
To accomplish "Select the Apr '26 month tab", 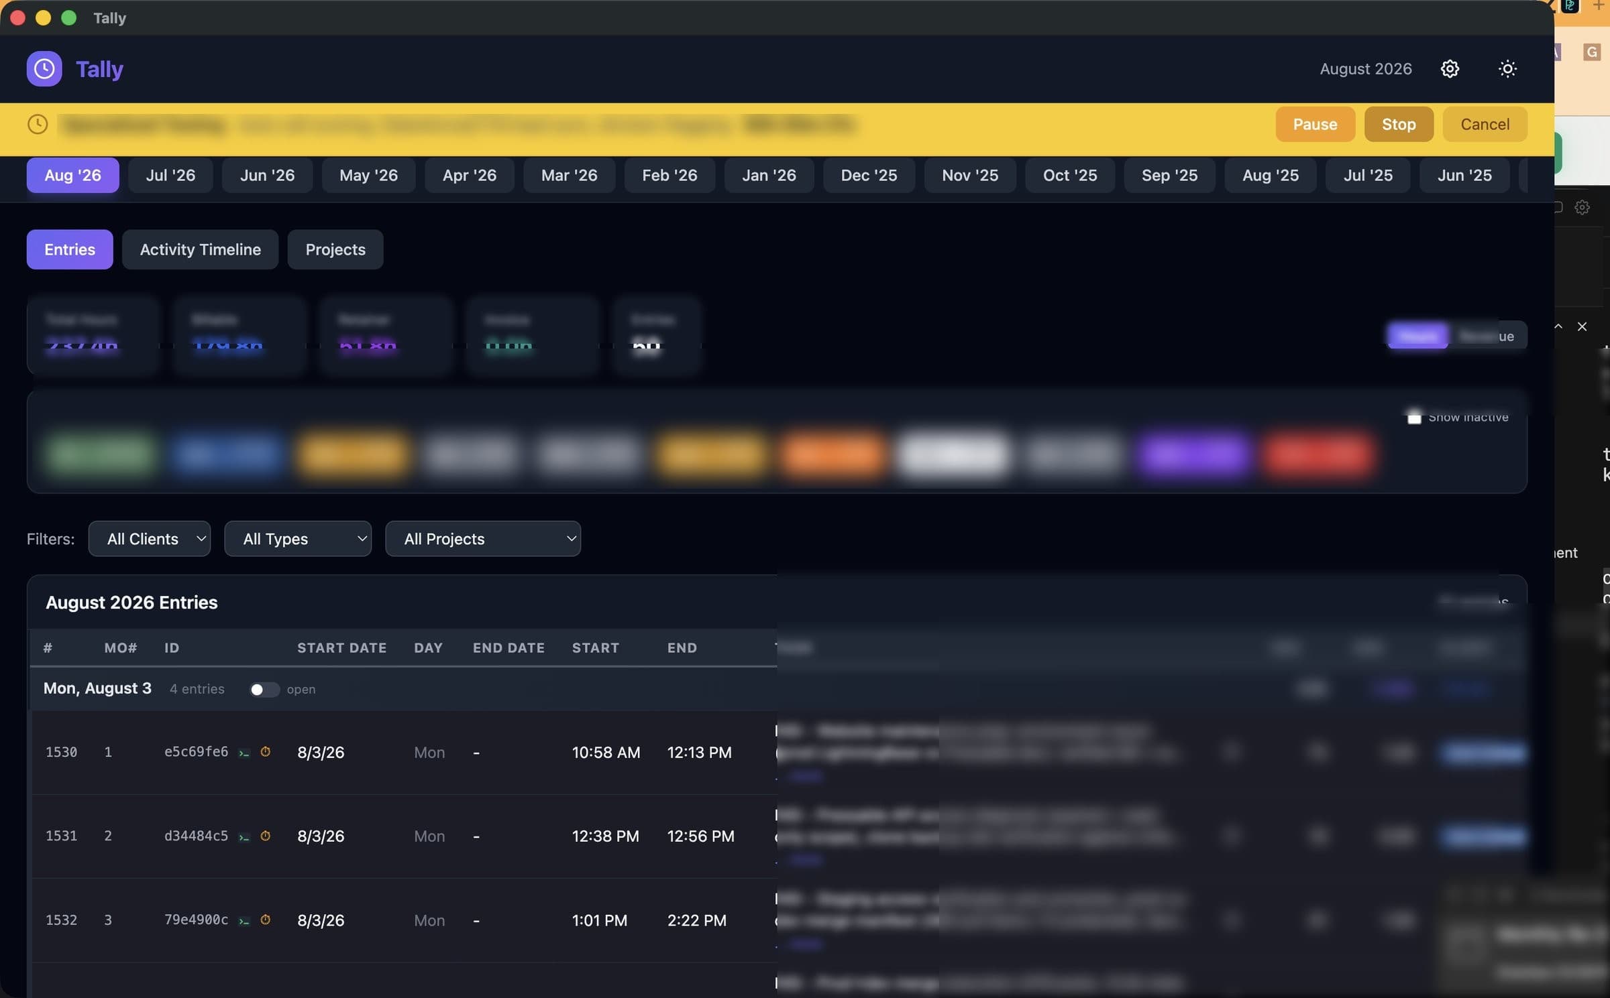I will pos(470,175).
